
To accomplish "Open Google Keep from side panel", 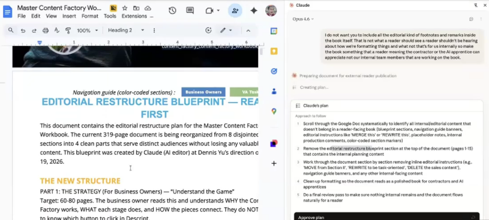I will tap(274, 51).
